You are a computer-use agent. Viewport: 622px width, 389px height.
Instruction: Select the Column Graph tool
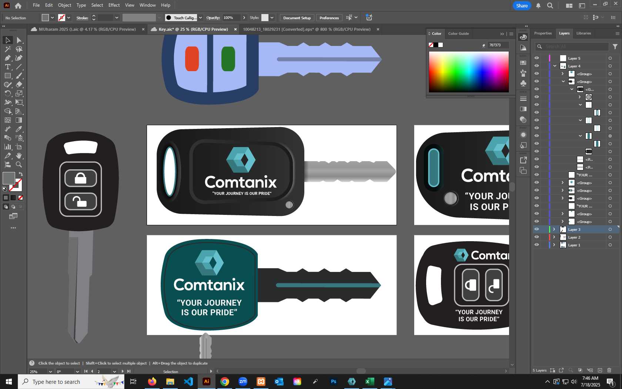[7, 147]
